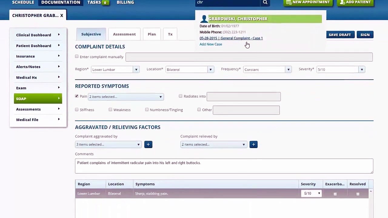Screen dimensions: 388x218
Task: Select the Sharp, stabbing pain row text
Action: tap(152, 193)
